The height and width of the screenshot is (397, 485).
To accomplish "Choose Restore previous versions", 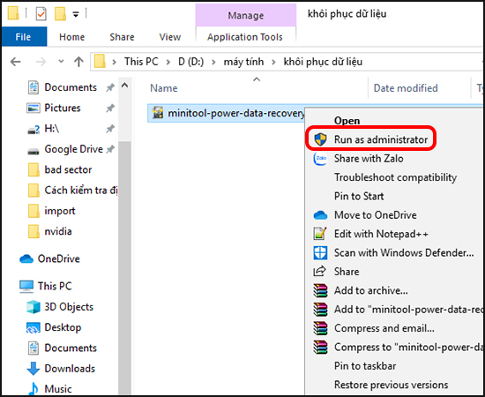I will (391, 385).
